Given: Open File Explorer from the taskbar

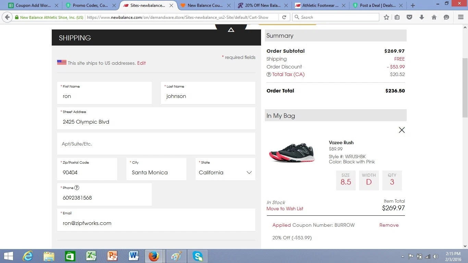Looking at the screenshot, I should [x=49, y=256].
